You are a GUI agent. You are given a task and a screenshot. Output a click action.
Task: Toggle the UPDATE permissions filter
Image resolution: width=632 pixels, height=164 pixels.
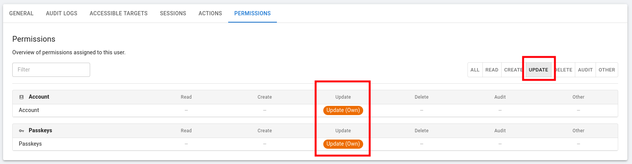click(538, 70)
